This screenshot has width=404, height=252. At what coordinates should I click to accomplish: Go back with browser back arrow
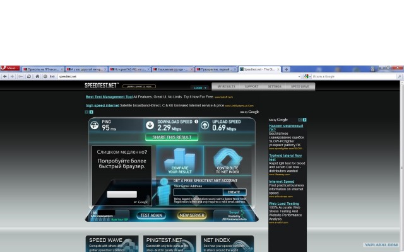(x=5, y=76)
